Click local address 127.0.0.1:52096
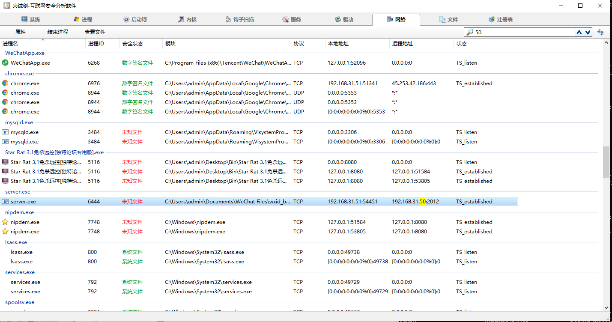 tap(347, 63)
